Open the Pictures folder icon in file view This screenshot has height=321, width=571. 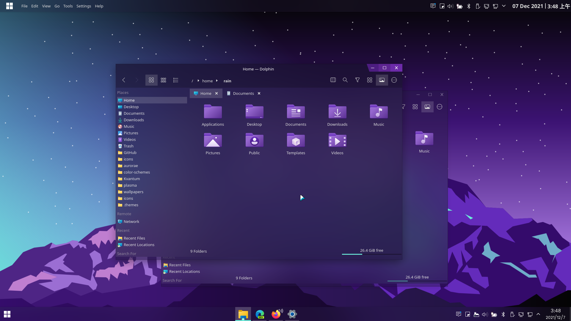(213, 144)
